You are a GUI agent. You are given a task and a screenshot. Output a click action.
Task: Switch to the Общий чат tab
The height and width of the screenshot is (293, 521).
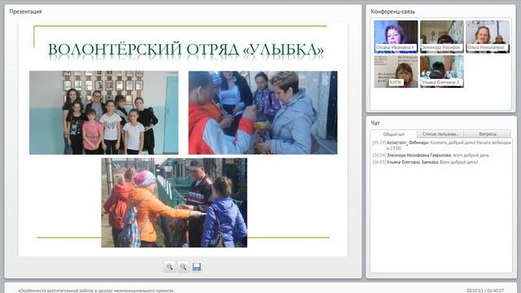[x=394, y=134]
